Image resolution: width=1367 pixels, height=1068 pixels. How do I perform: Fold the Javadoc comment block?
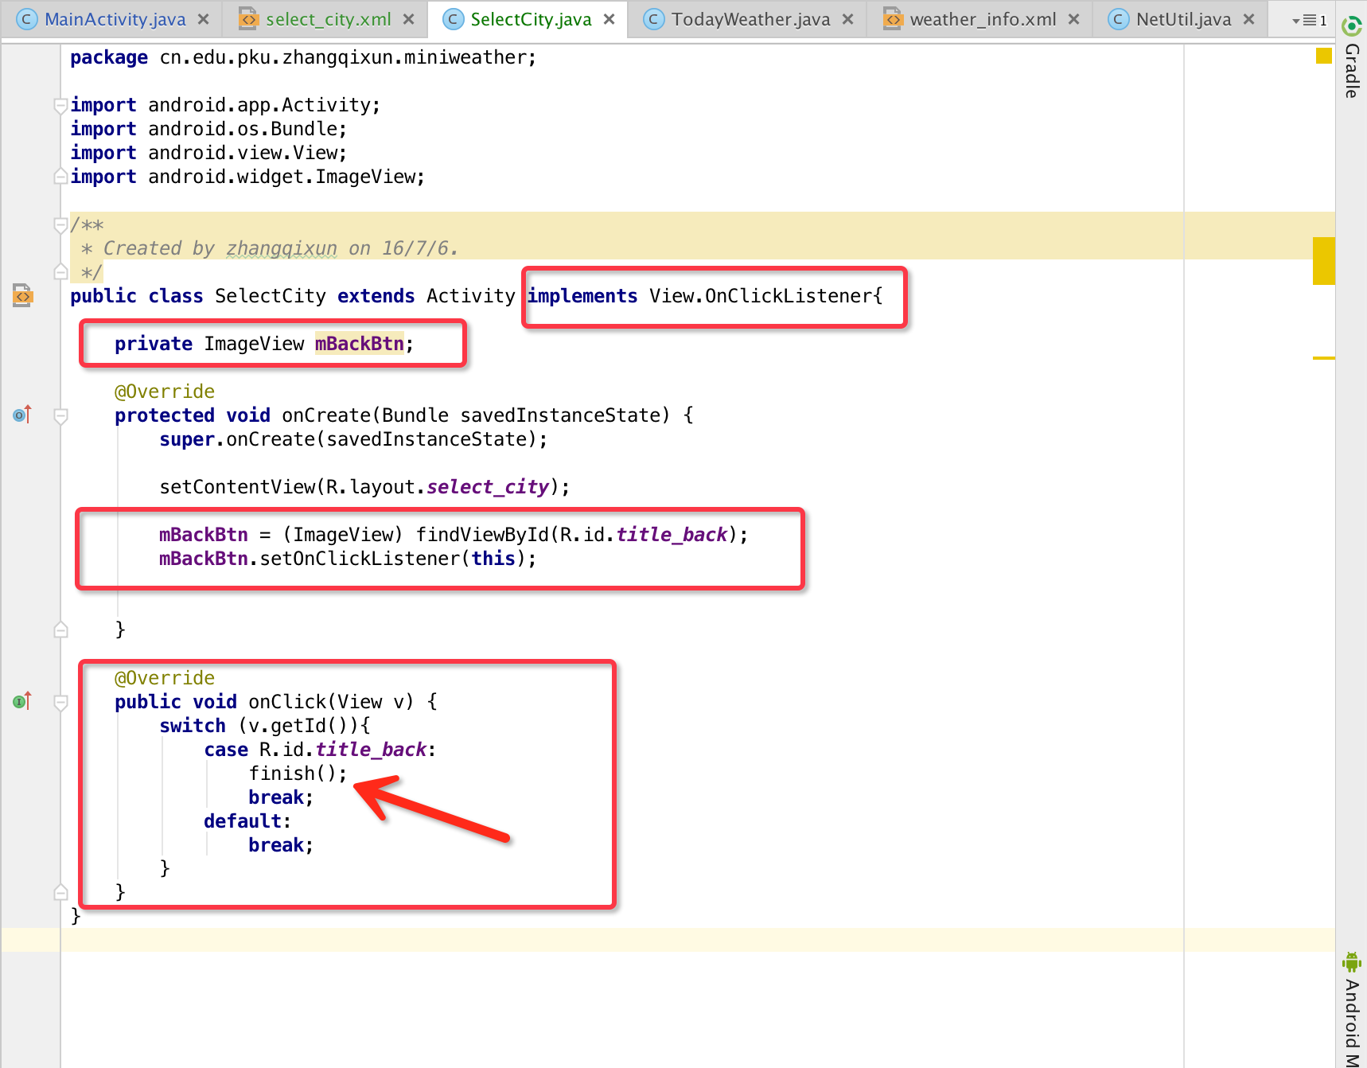(60, 225)
